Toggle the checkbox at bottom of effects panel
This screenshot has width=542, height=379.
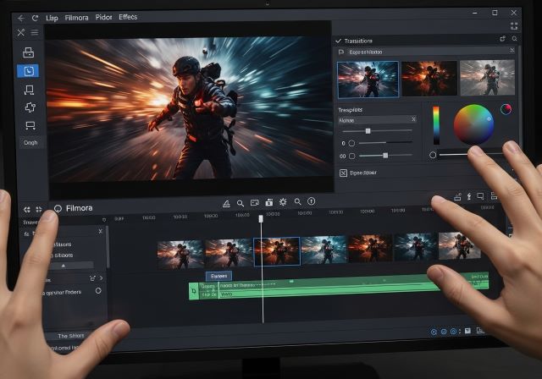click(343, 173)
